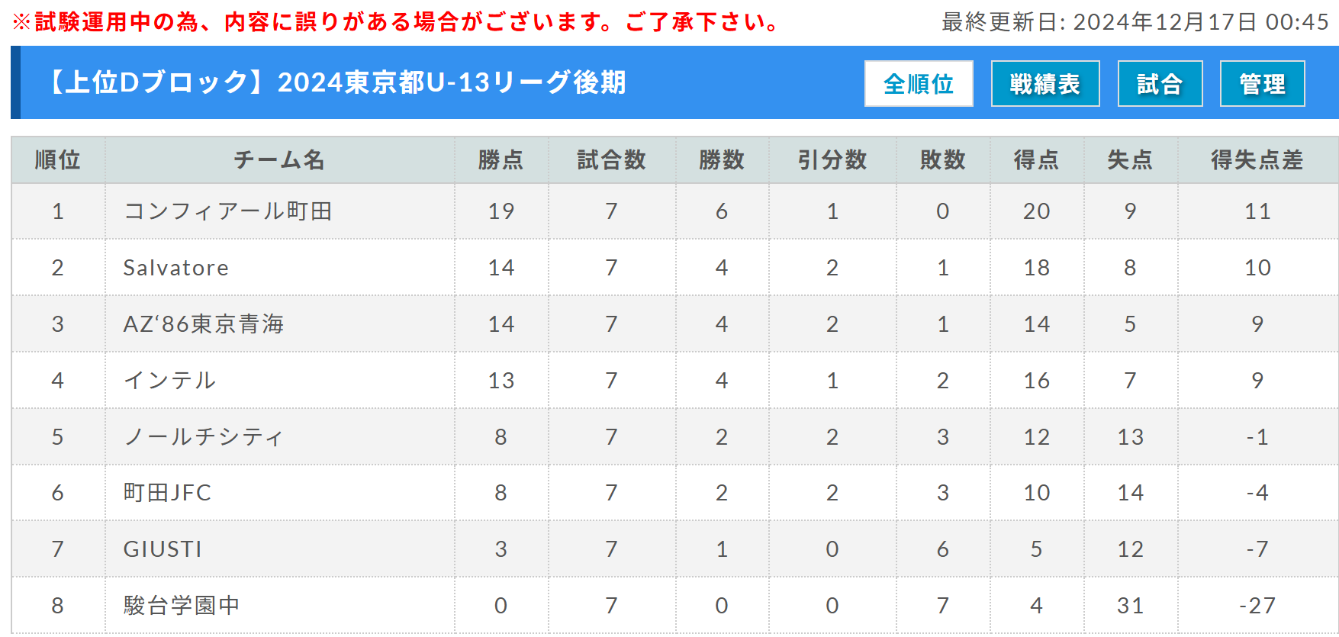Image resolution: width=1339 pixels, height=637 pixels.
Task: Select team コンフィアール町田
Action: (x=228, y=211)
